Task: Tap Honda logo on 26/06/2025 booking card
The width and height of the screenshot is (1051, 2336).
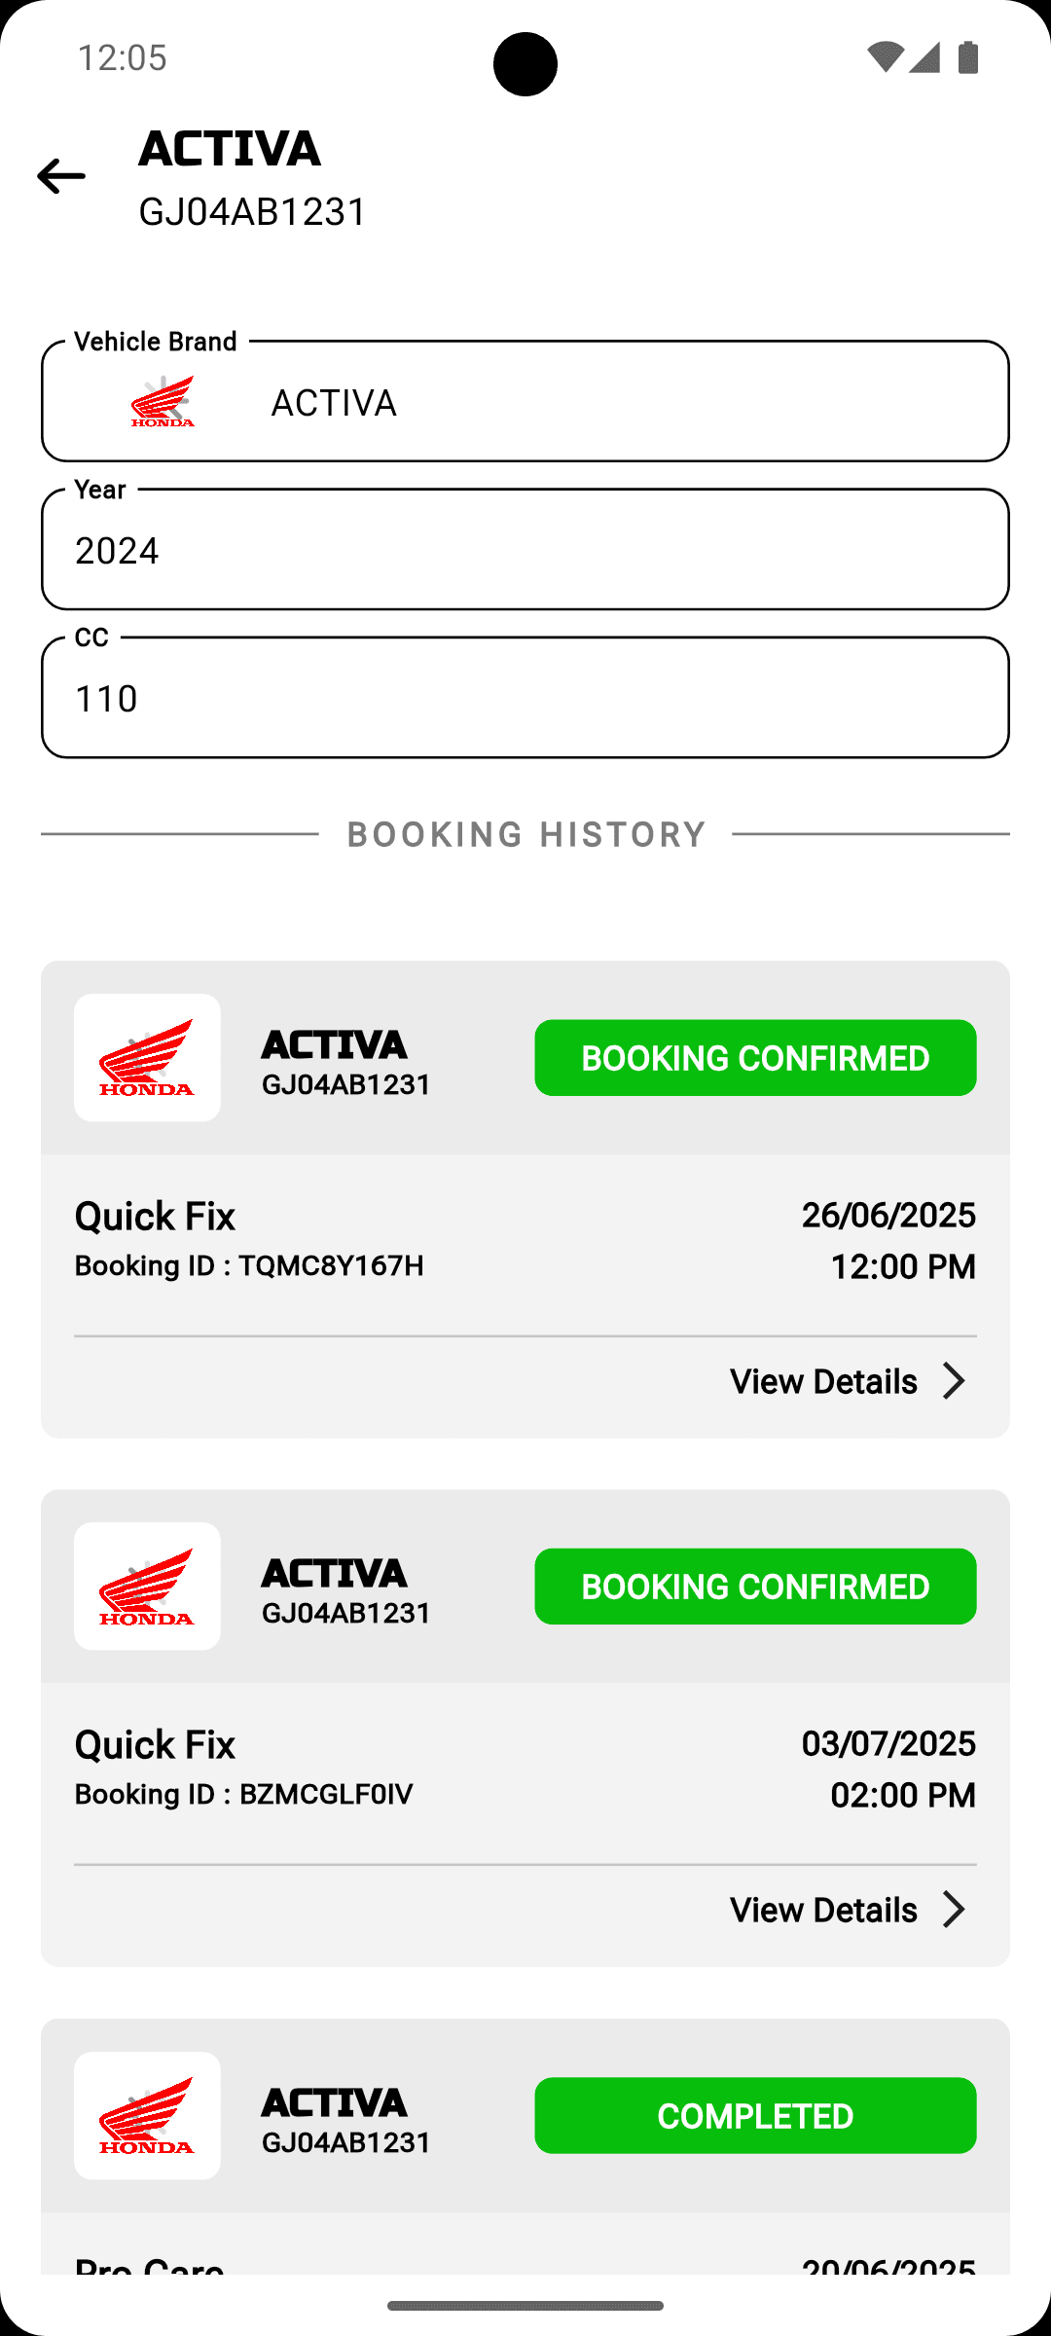Action: pos(147,1058)
